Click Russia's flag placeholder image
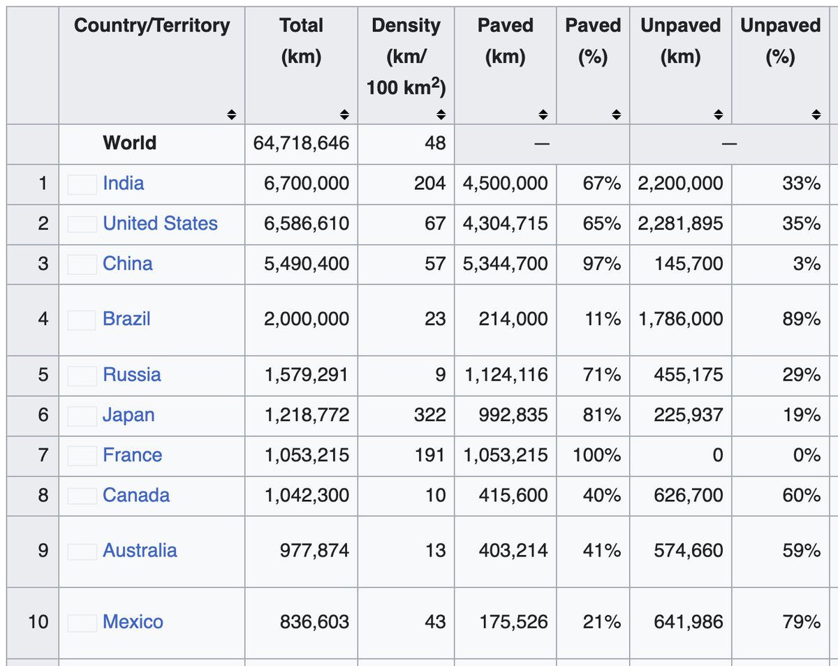The width and height of the screenshot is (838, 666). 82,376
